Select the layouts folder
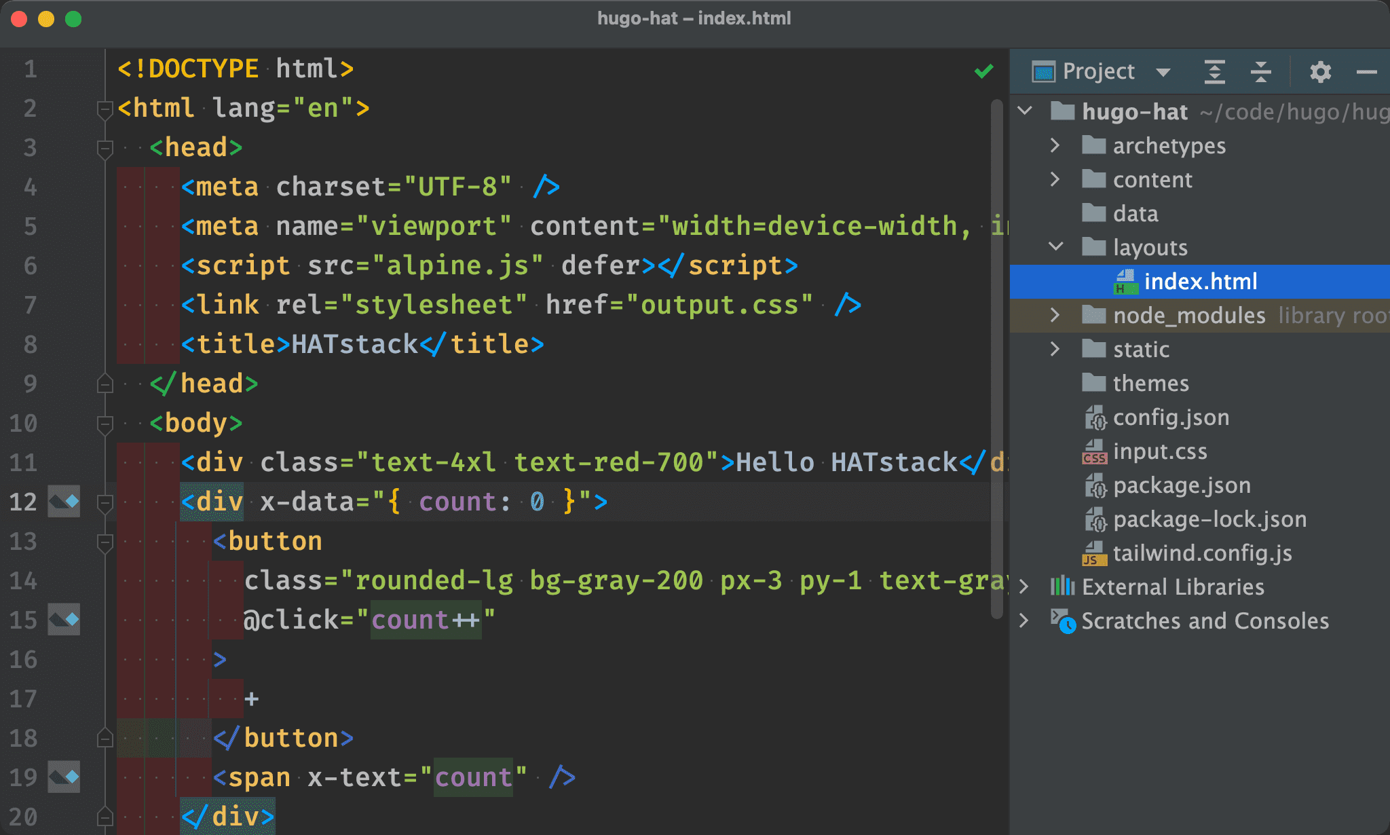The width and height of the screenshot is (1390, 835). click(1150, 248)
